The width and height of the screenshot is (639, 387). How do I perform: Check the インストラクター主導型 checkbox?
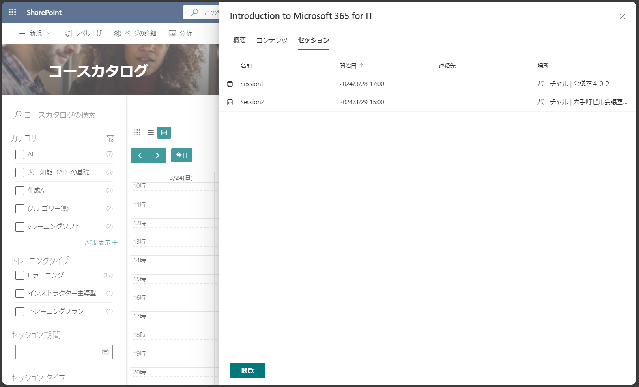coord(20,294)
